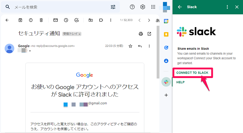This screenshot has height=133, width=243.
Task: Print the email
Action: pyautogui.click(x=141, y=34)
